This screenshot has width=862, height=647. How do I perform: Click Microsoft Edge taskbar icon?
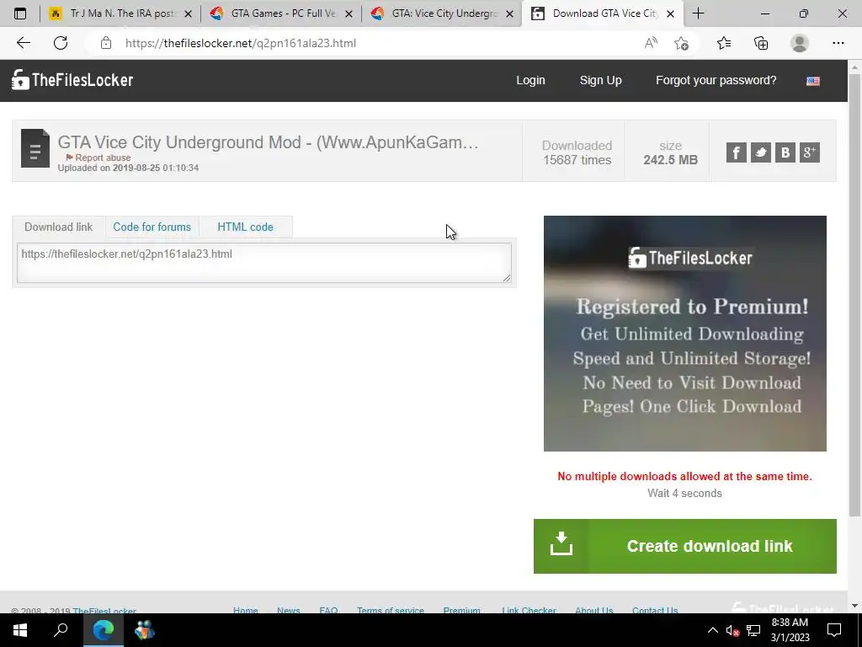(104, 630)
